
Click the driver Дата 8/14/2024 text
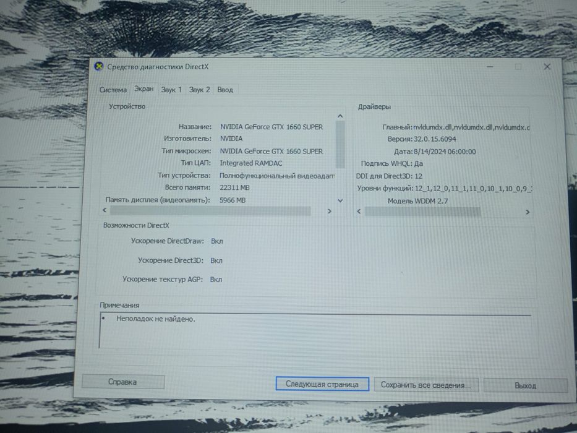tap(435, 152)
